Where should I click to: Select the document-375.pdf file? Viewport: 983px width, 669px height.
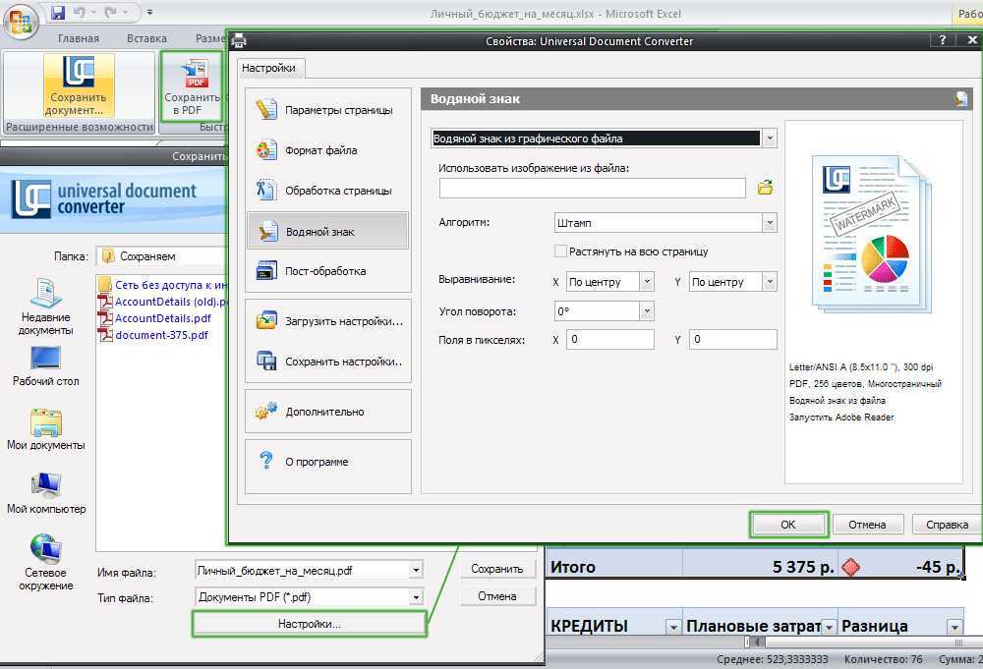coord(153,335)
